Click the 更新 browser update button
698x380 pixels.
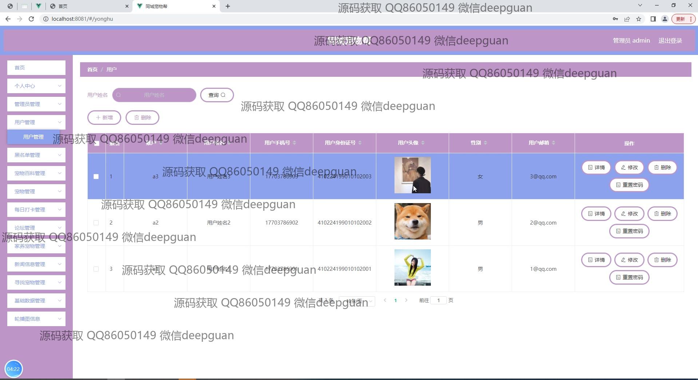point(683,19)
